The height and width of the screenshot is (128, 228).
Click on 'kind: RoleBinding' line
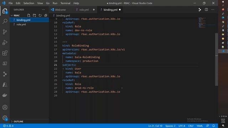(76, 46)
